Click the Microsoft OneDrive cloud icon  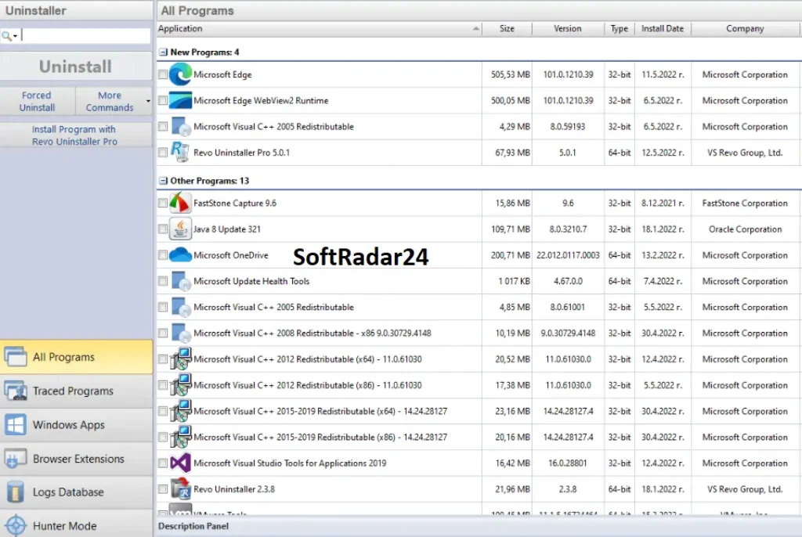click(180, 255)
